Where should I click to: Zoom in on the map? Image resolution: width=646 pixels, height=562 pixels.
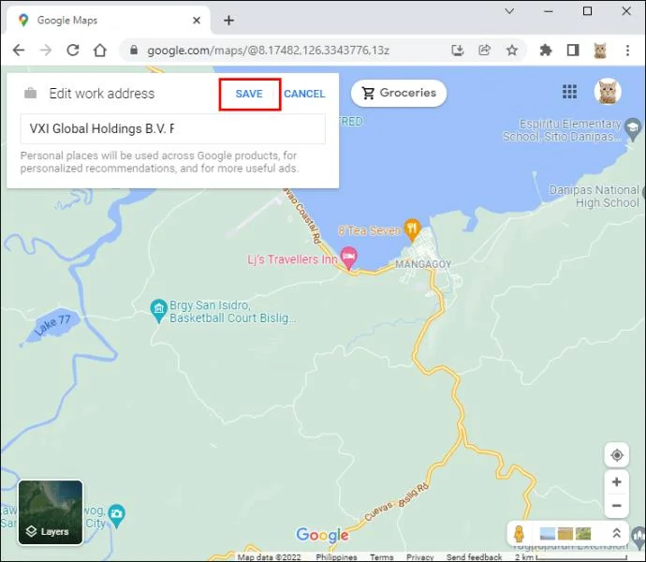[x=617, y=482]
